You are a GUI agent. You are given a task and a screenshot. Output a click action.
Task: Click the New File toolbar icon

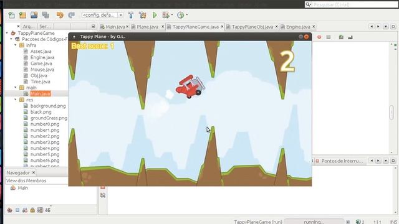(11, 15)
